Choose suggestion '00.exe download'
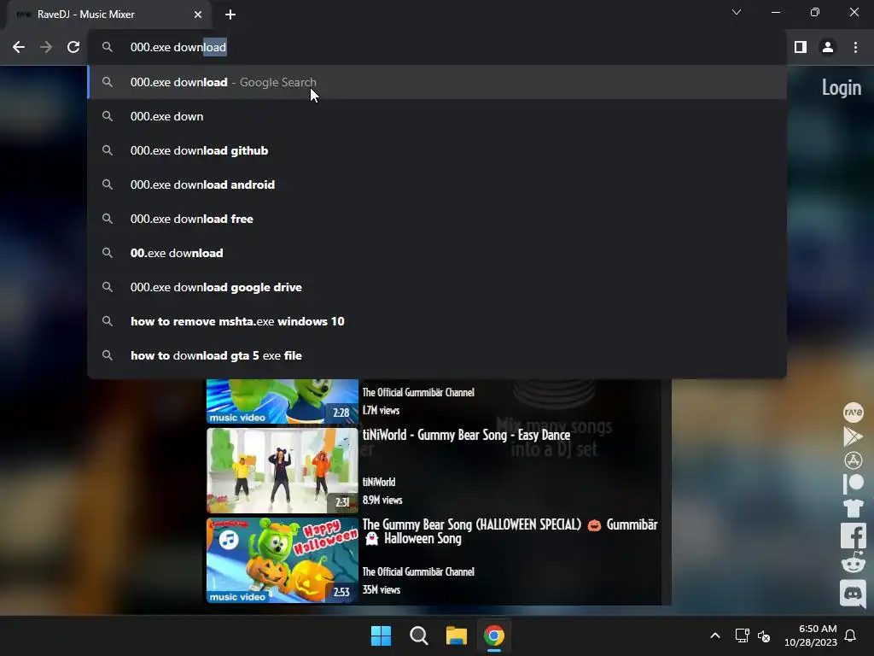This screenshot has width=874, height=656. [438, 253]
